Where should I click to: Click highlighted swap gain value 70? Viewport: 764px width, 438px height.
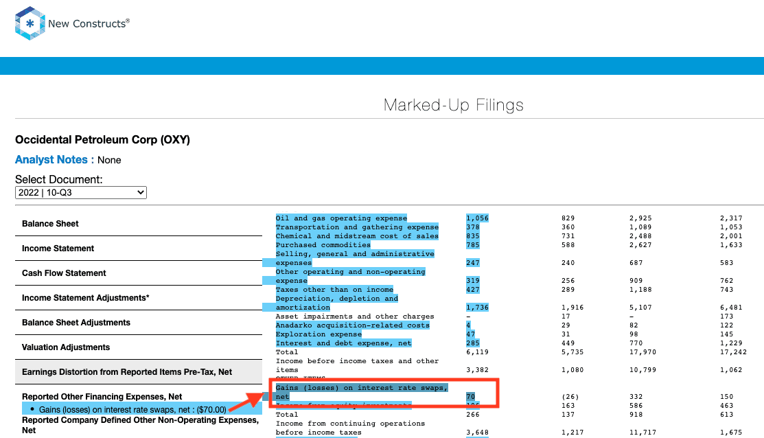470,397
